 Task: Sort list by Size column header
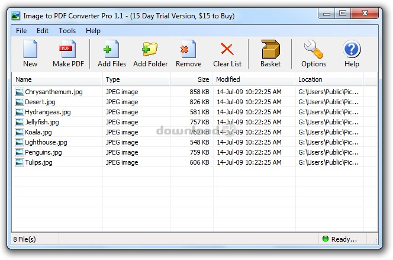tap(192, 79)
